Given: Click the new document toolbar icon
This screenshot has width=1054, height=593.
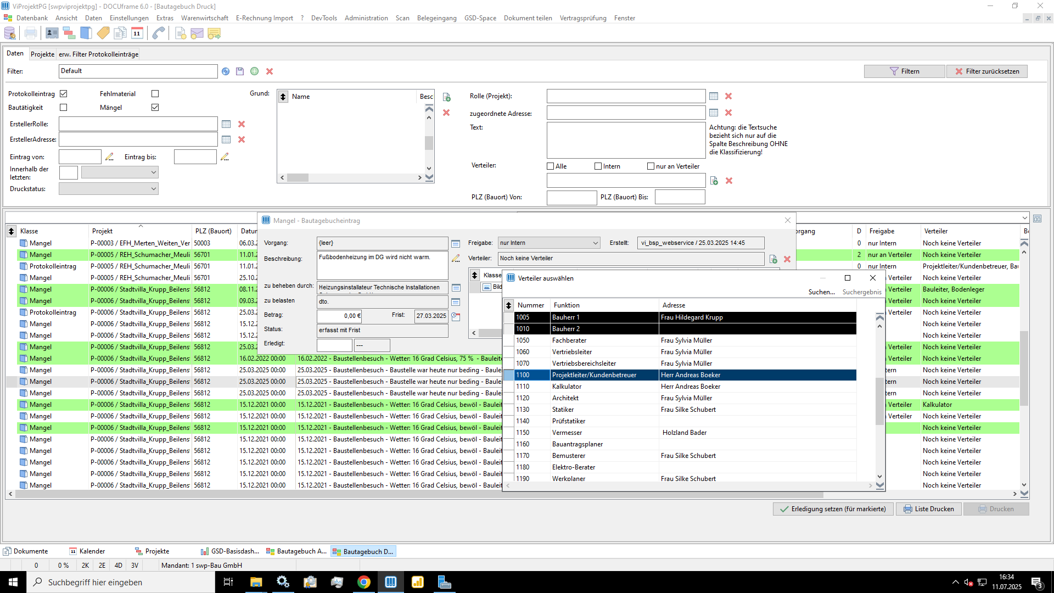Looking at the screenshot, I should pos(180,33).
